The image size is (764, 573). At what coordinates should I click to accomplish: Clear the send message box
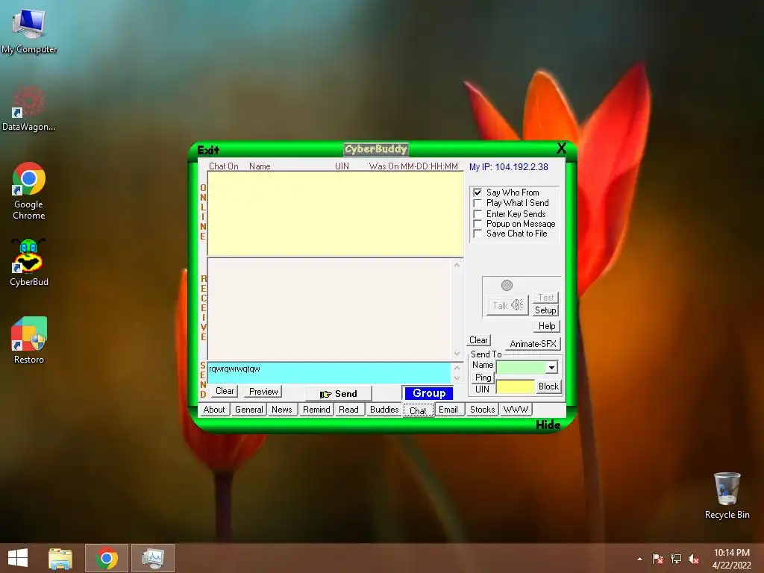click(225, 391)
